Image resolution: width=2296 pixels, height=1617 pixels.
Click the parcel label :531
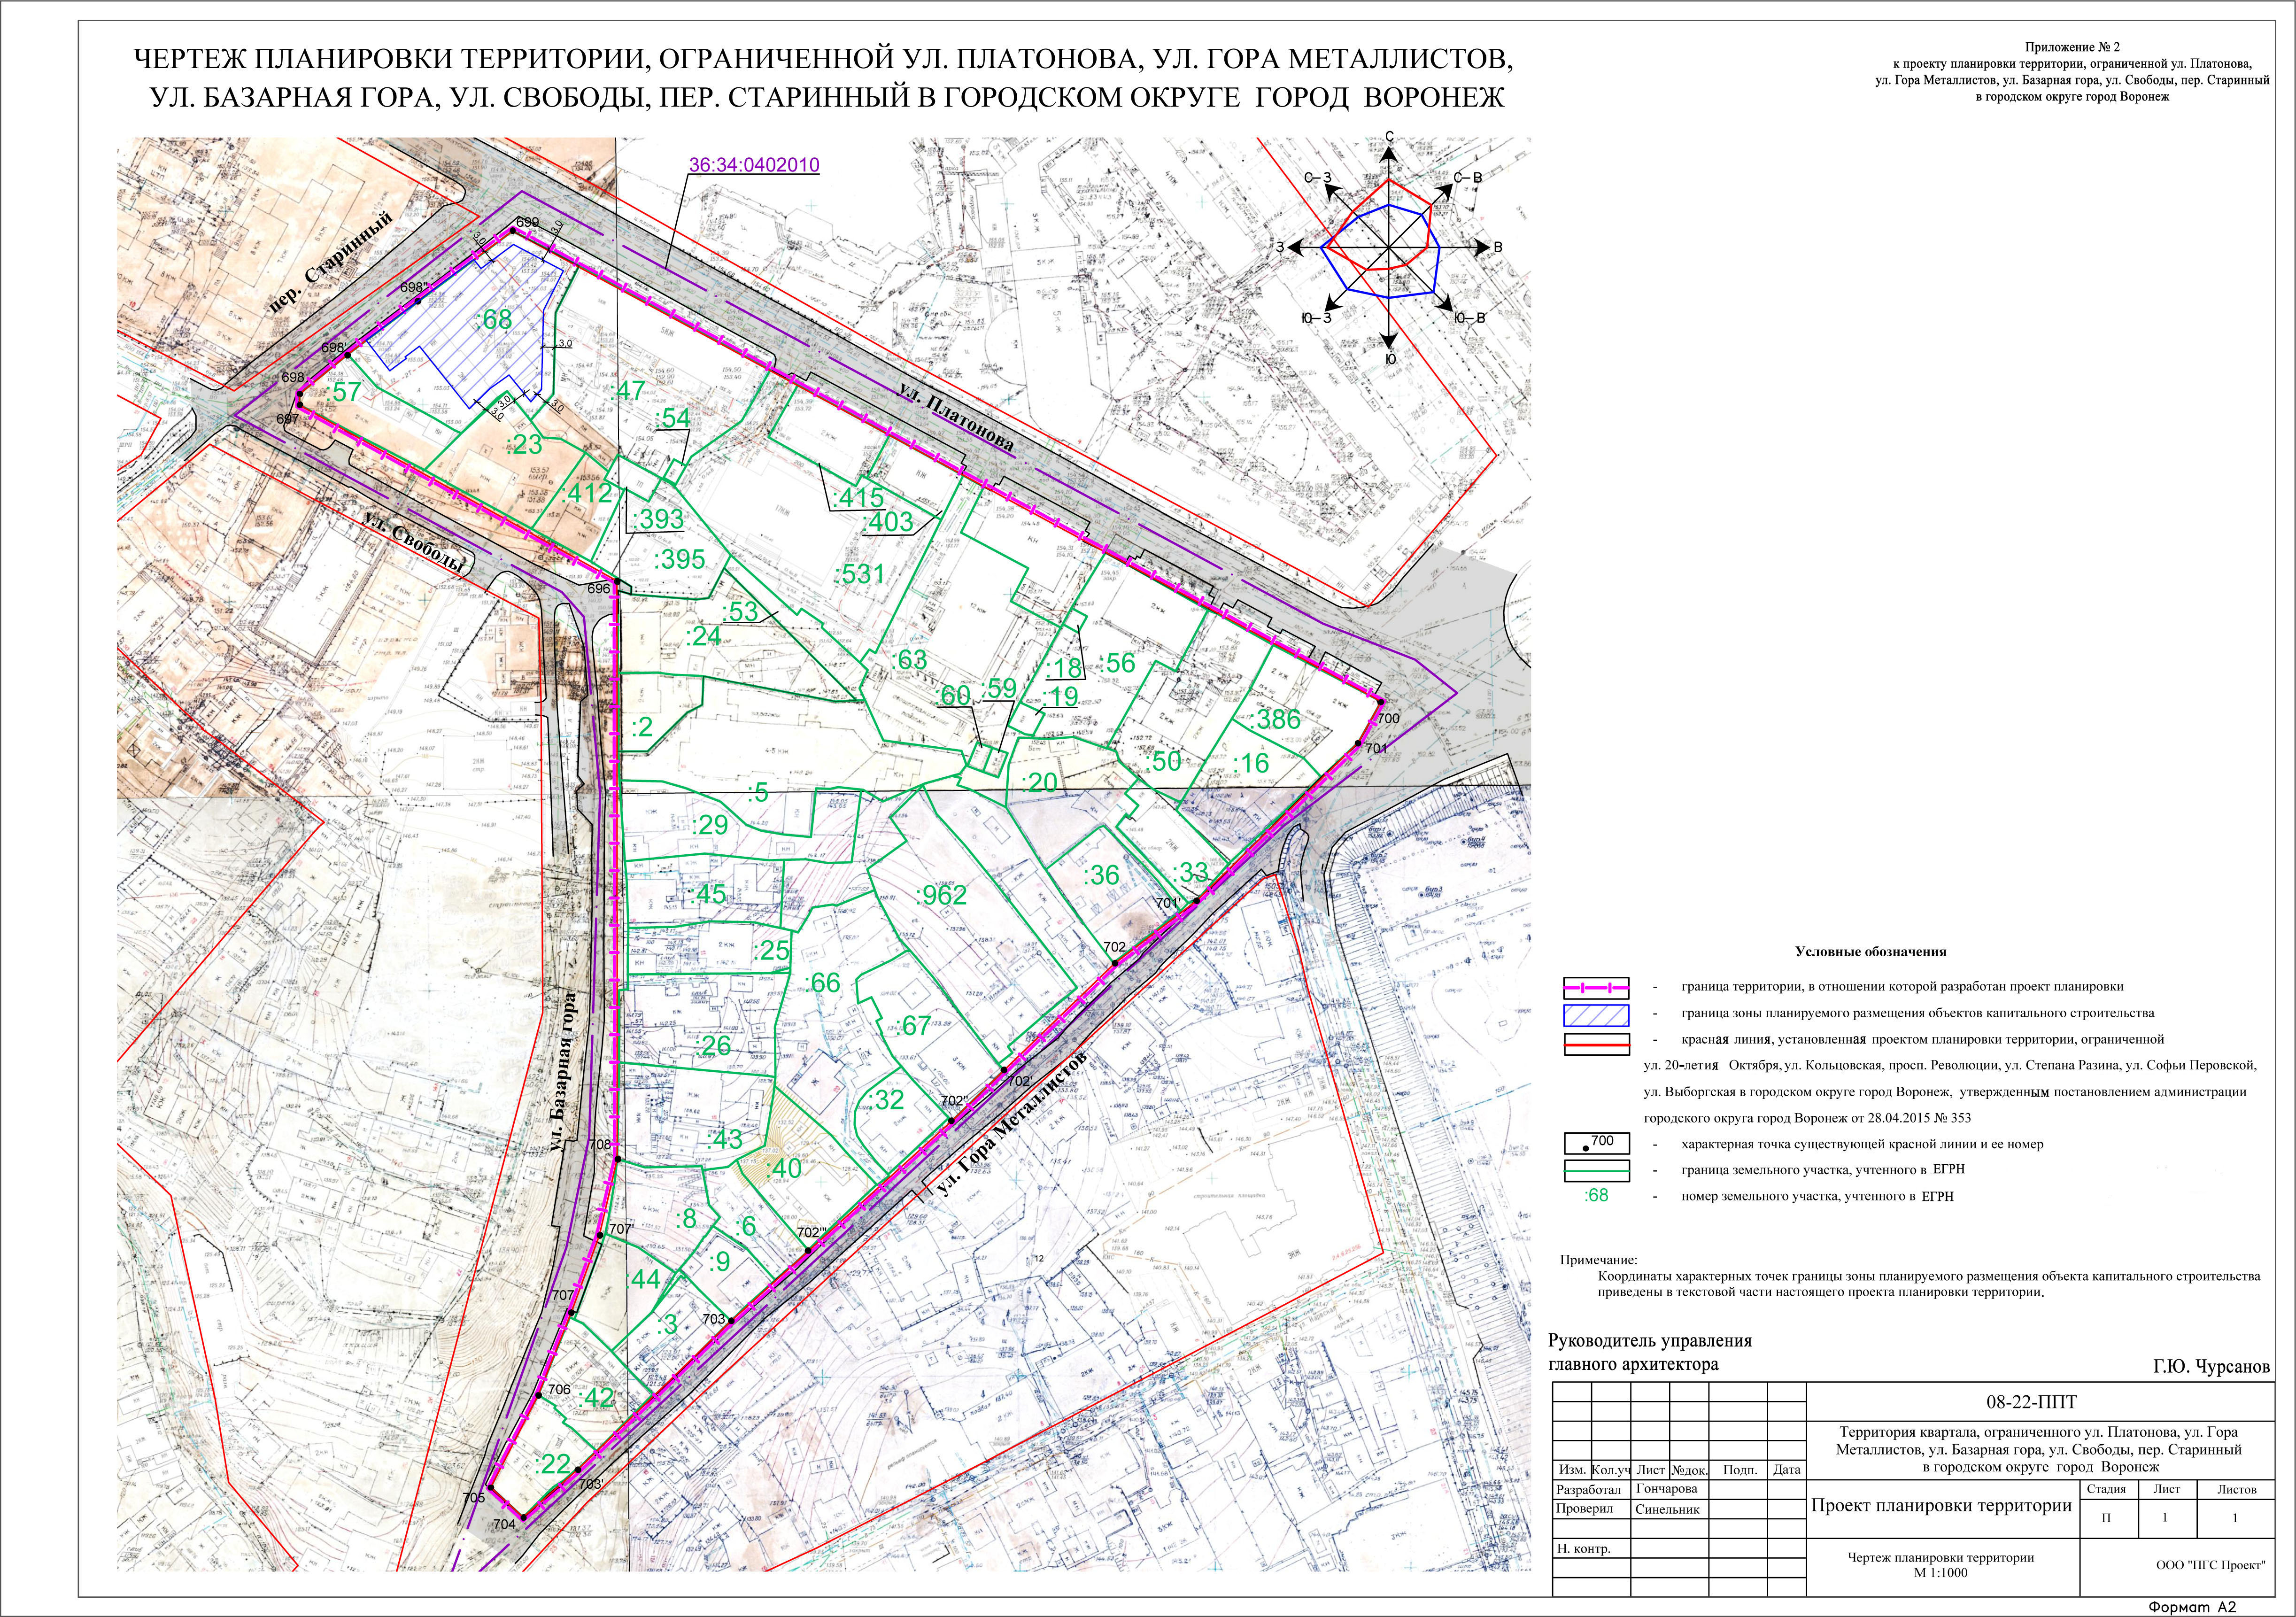tap(859, 574)
